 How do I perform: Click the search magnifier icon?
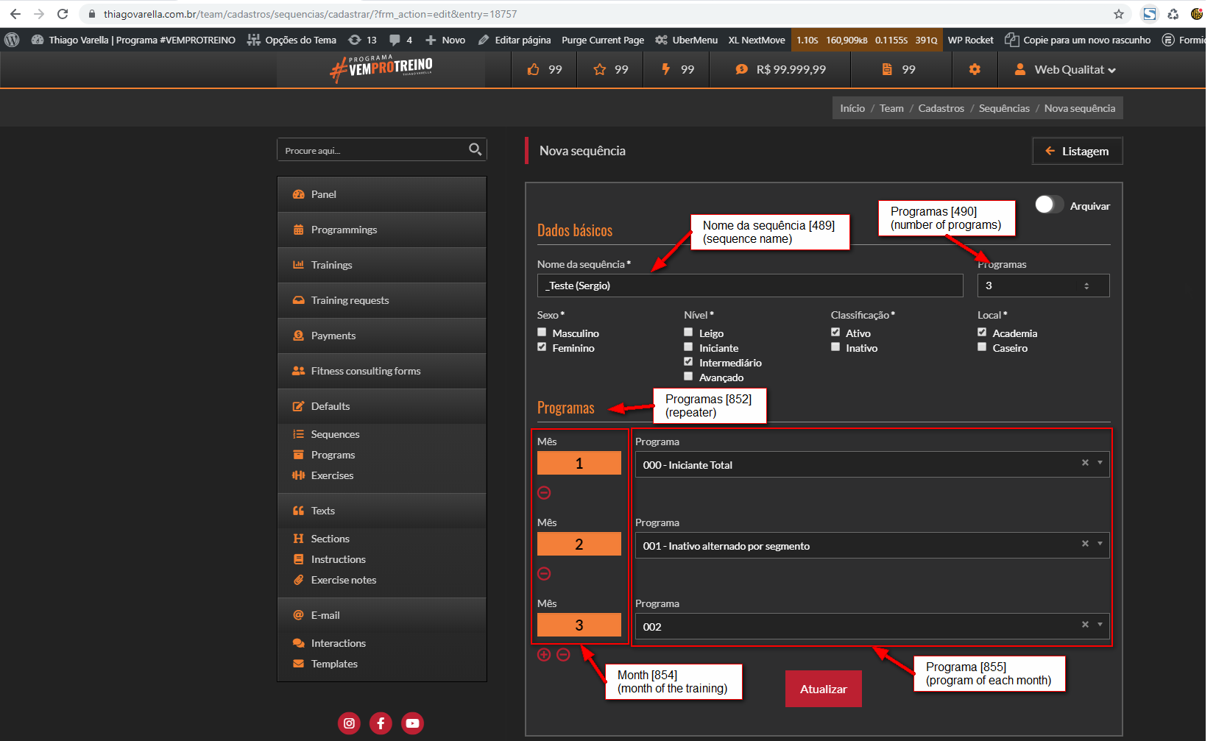pyautogui.click(x=475, y=149)
